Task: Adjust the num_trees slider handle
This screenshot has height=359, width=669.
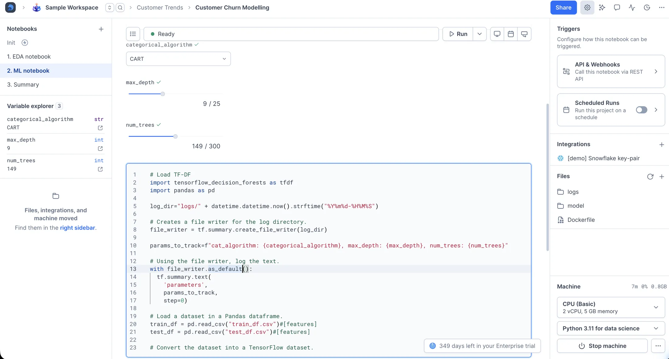Action: 175,136
